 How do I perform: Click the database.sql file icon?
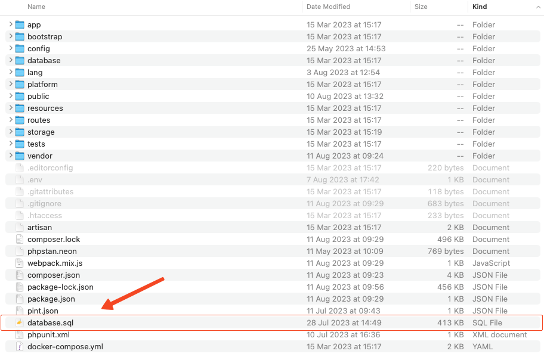[19, 322]
